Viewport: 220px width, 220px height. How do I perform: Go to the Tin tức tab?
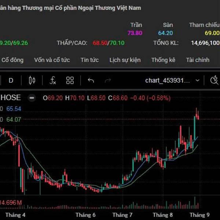click(x=89, y=60)
